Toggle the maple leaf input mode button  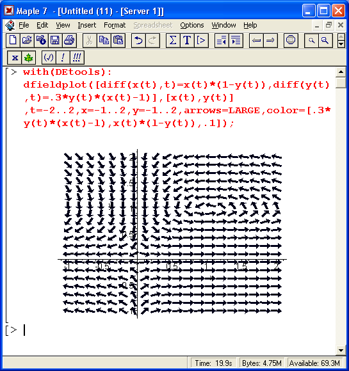(29, 58)
